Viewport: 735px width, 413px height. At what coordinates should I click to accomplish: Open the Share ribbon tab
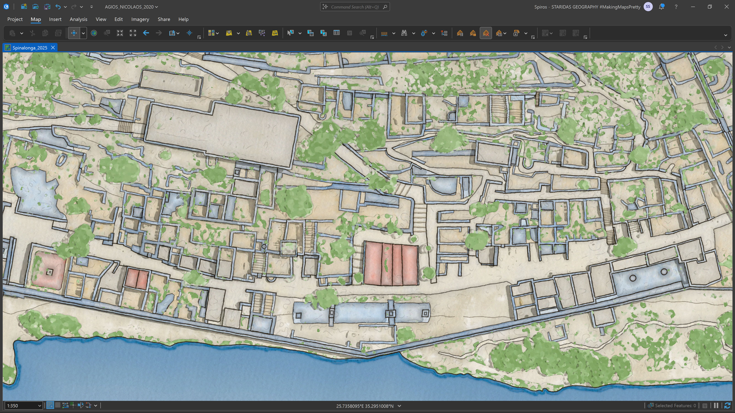click(163, 19)
